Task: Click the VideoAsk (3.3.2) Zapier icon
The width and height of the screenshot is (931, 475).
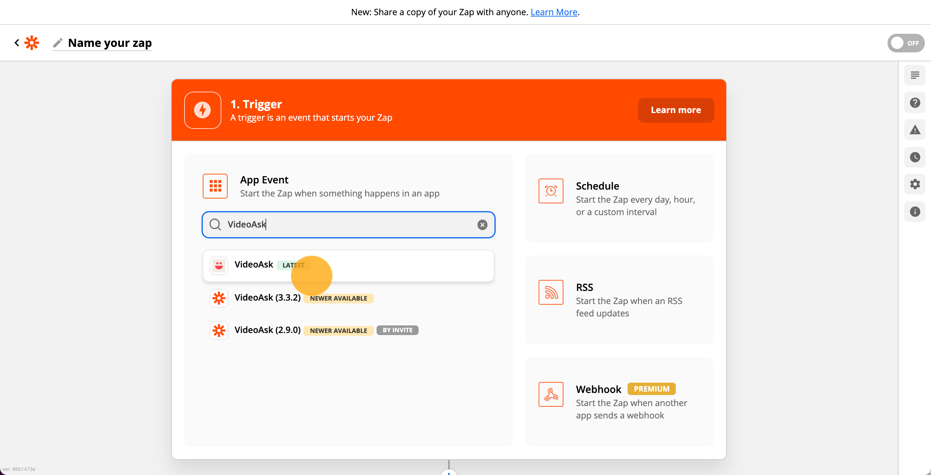Action: click(x=219, y=298)
